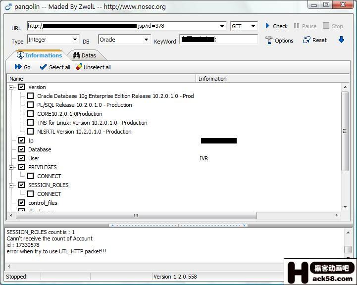Open the GET method dropdown
The width and height of the screenshot is (357, 285).
pos(254,26)
